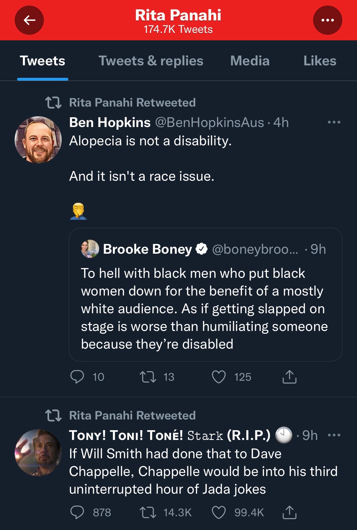Show the Likes tab
357x530 pixels.
tap(319, 61)
